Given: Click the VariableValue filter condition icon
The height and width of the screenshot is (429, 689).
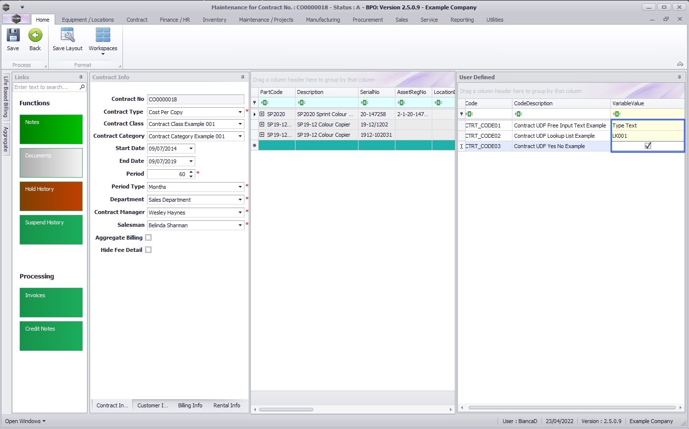Looking at the screenshot, I should [x=617, y=114].
